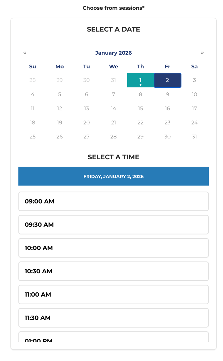Select the 11:30 AM time slot
Screen dimensions: 223x361
click(x=113, y=318)
